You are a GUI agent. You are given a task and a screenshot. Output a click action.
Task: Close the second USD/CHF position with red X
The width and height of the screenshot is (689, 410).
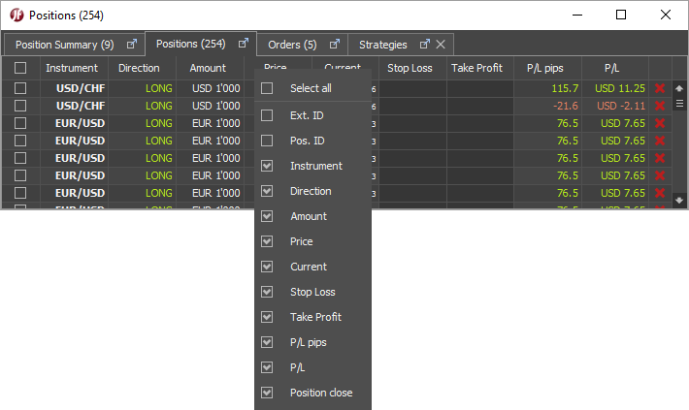pyautogui.click(x=661, y=106)
